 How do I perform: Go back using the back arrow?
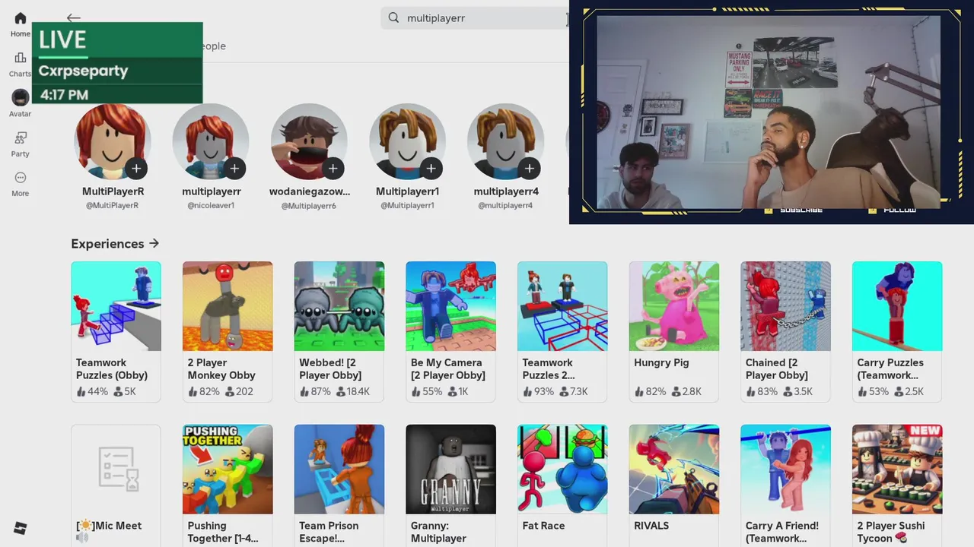click(x=73, y=17)
